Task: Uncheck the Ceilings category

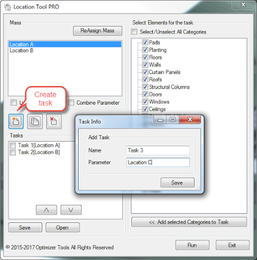Action: pyautogui.click(x=145, y=109)
